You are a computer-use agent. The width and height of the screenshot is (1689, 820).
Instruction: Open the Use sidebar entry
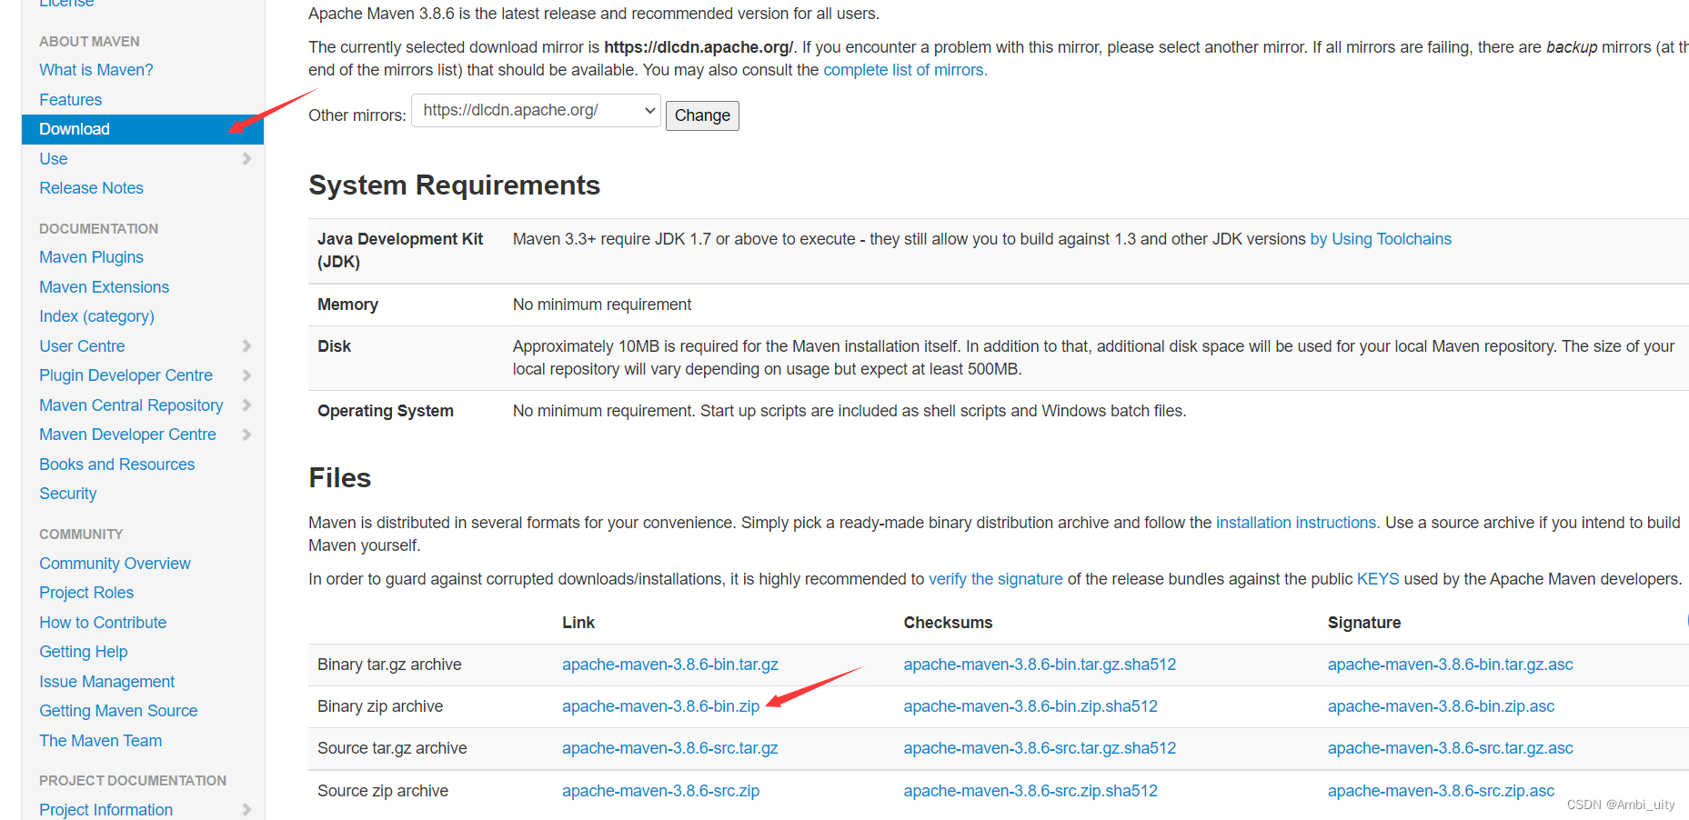point(54,159)
